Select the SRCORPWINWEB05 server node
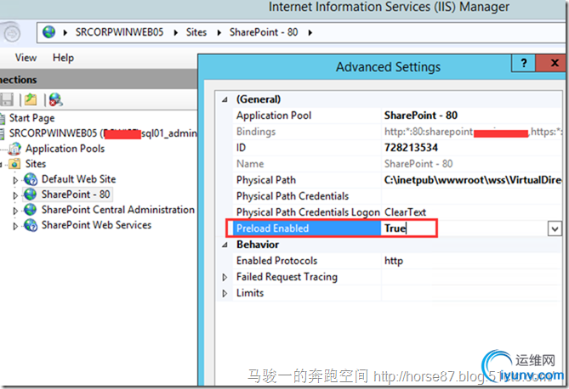569x389 pixels. [103, 133]
